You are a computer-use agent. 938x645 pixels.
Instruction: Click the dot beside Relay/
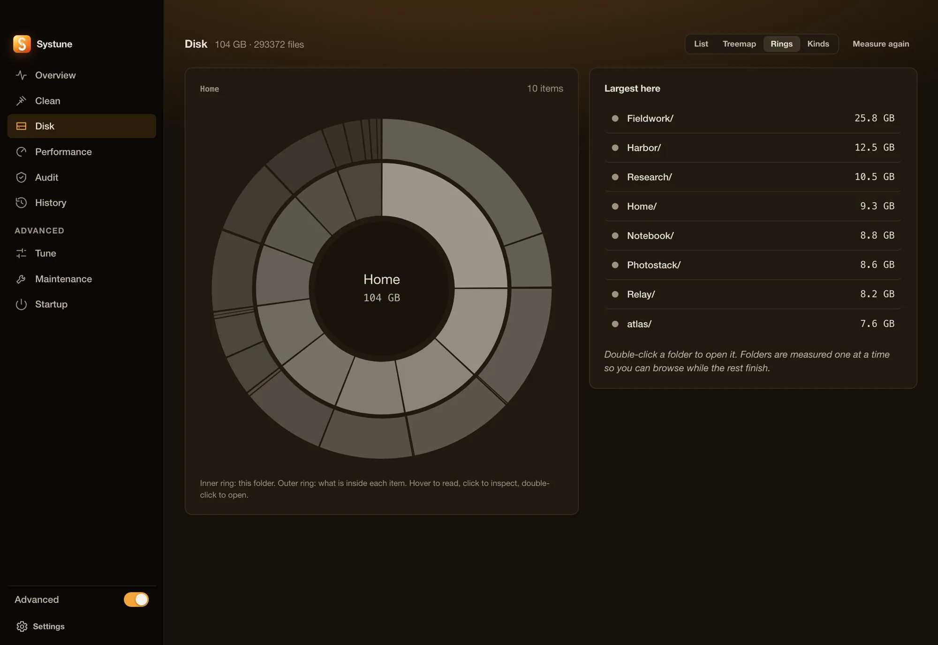tap(615, 294)
